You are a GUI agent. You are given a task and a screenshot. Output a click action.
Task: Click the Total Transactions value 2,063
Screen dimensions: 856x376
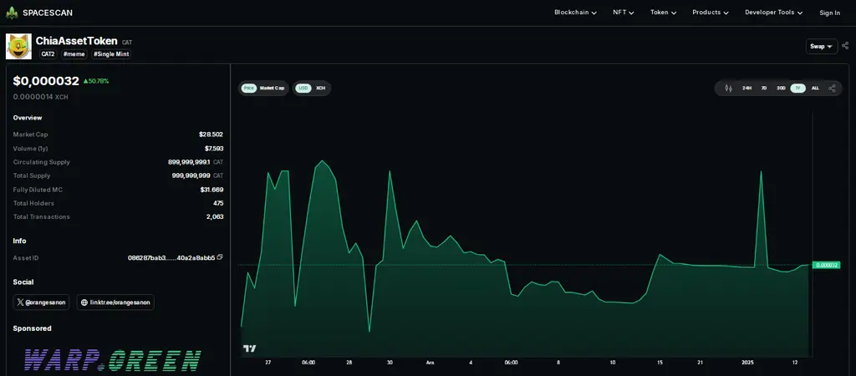(215, 216)
